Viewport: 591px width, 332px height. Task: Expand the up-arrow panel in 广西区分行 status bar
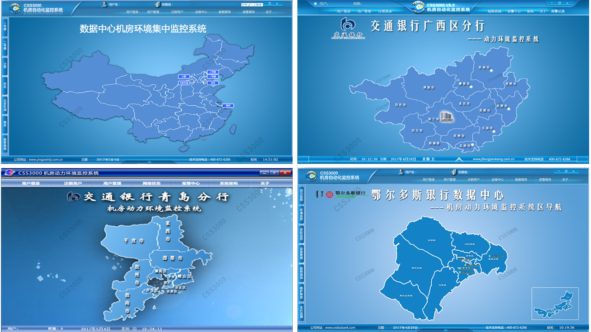(458, 159)
